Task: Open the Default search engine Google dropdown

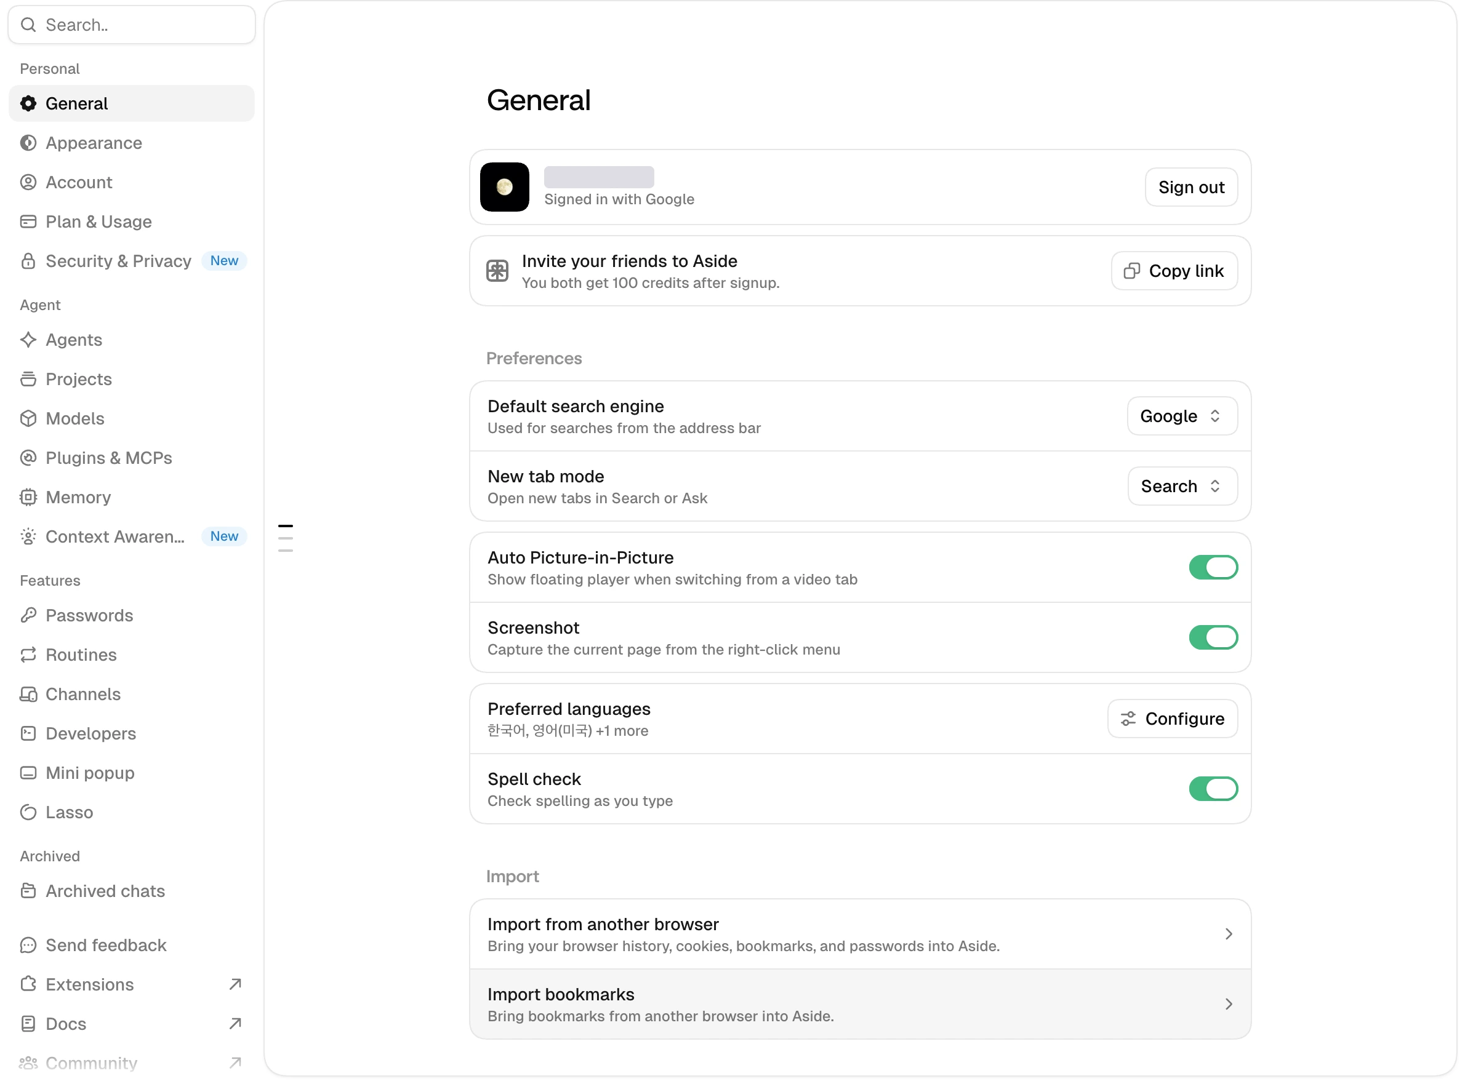Action: [1182, 416]
